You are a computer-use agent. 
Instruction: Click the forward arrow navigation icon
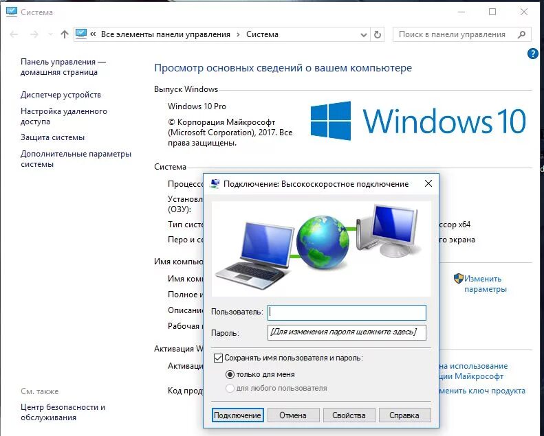click(x=34, y=34)
